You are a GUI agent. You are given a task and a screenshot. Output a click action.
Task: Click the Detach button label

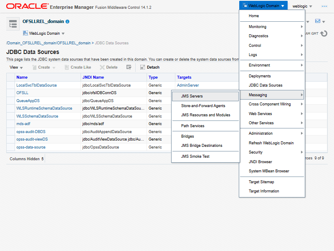tap(153, 67)
